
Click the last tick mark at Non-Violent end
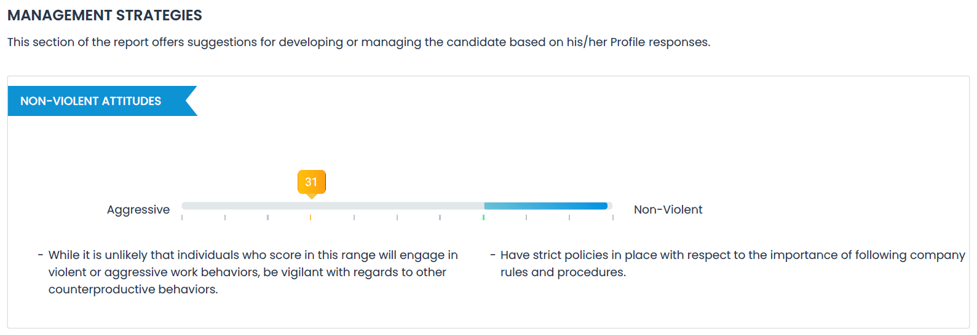[613, 217]
